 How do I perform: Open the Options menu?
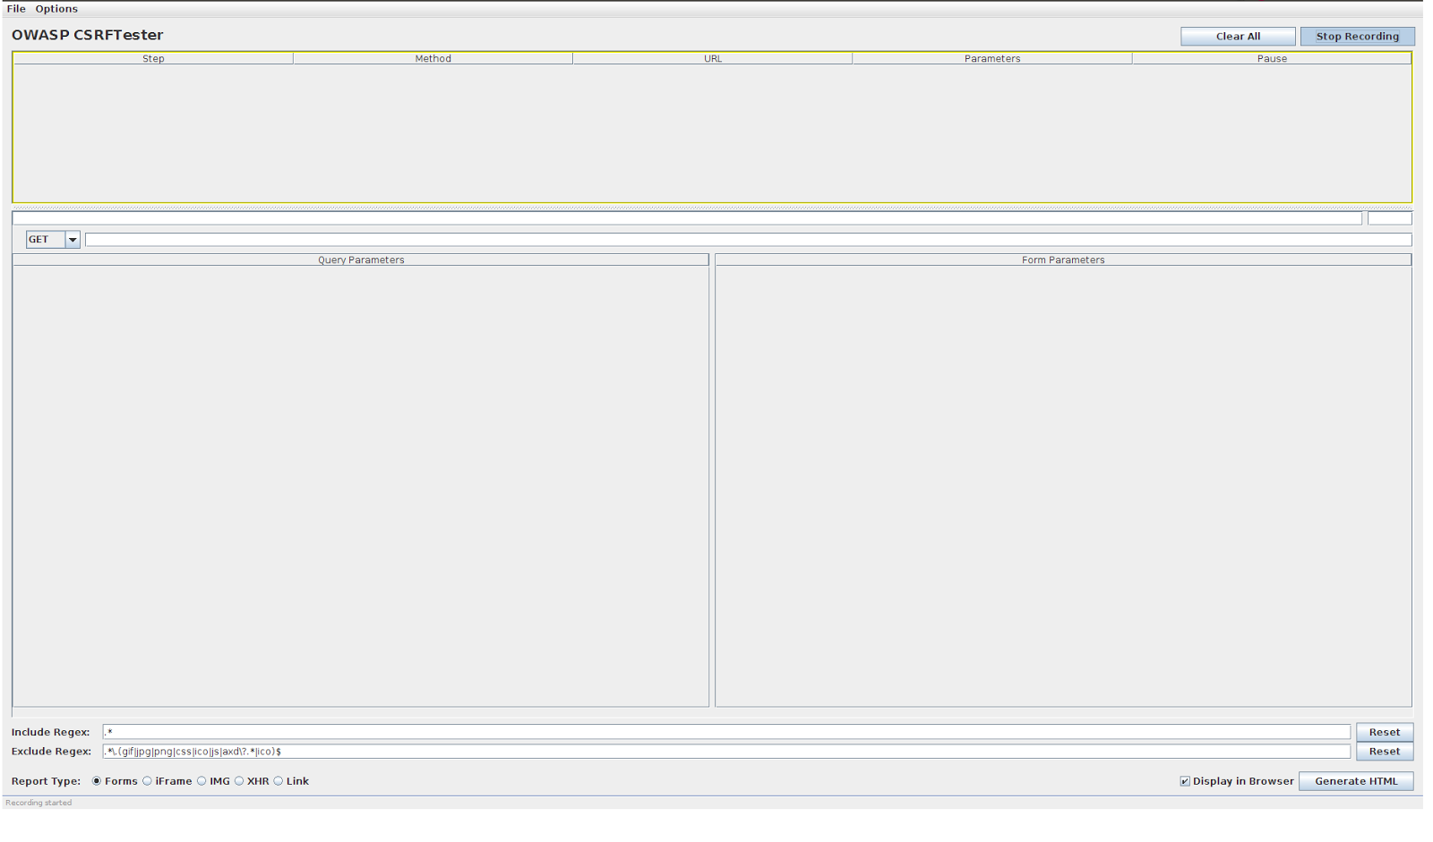tap(56, 8)
